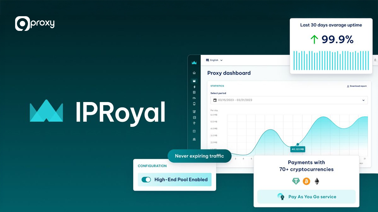Open the globe pin sidebar icon

click(194, 123)
